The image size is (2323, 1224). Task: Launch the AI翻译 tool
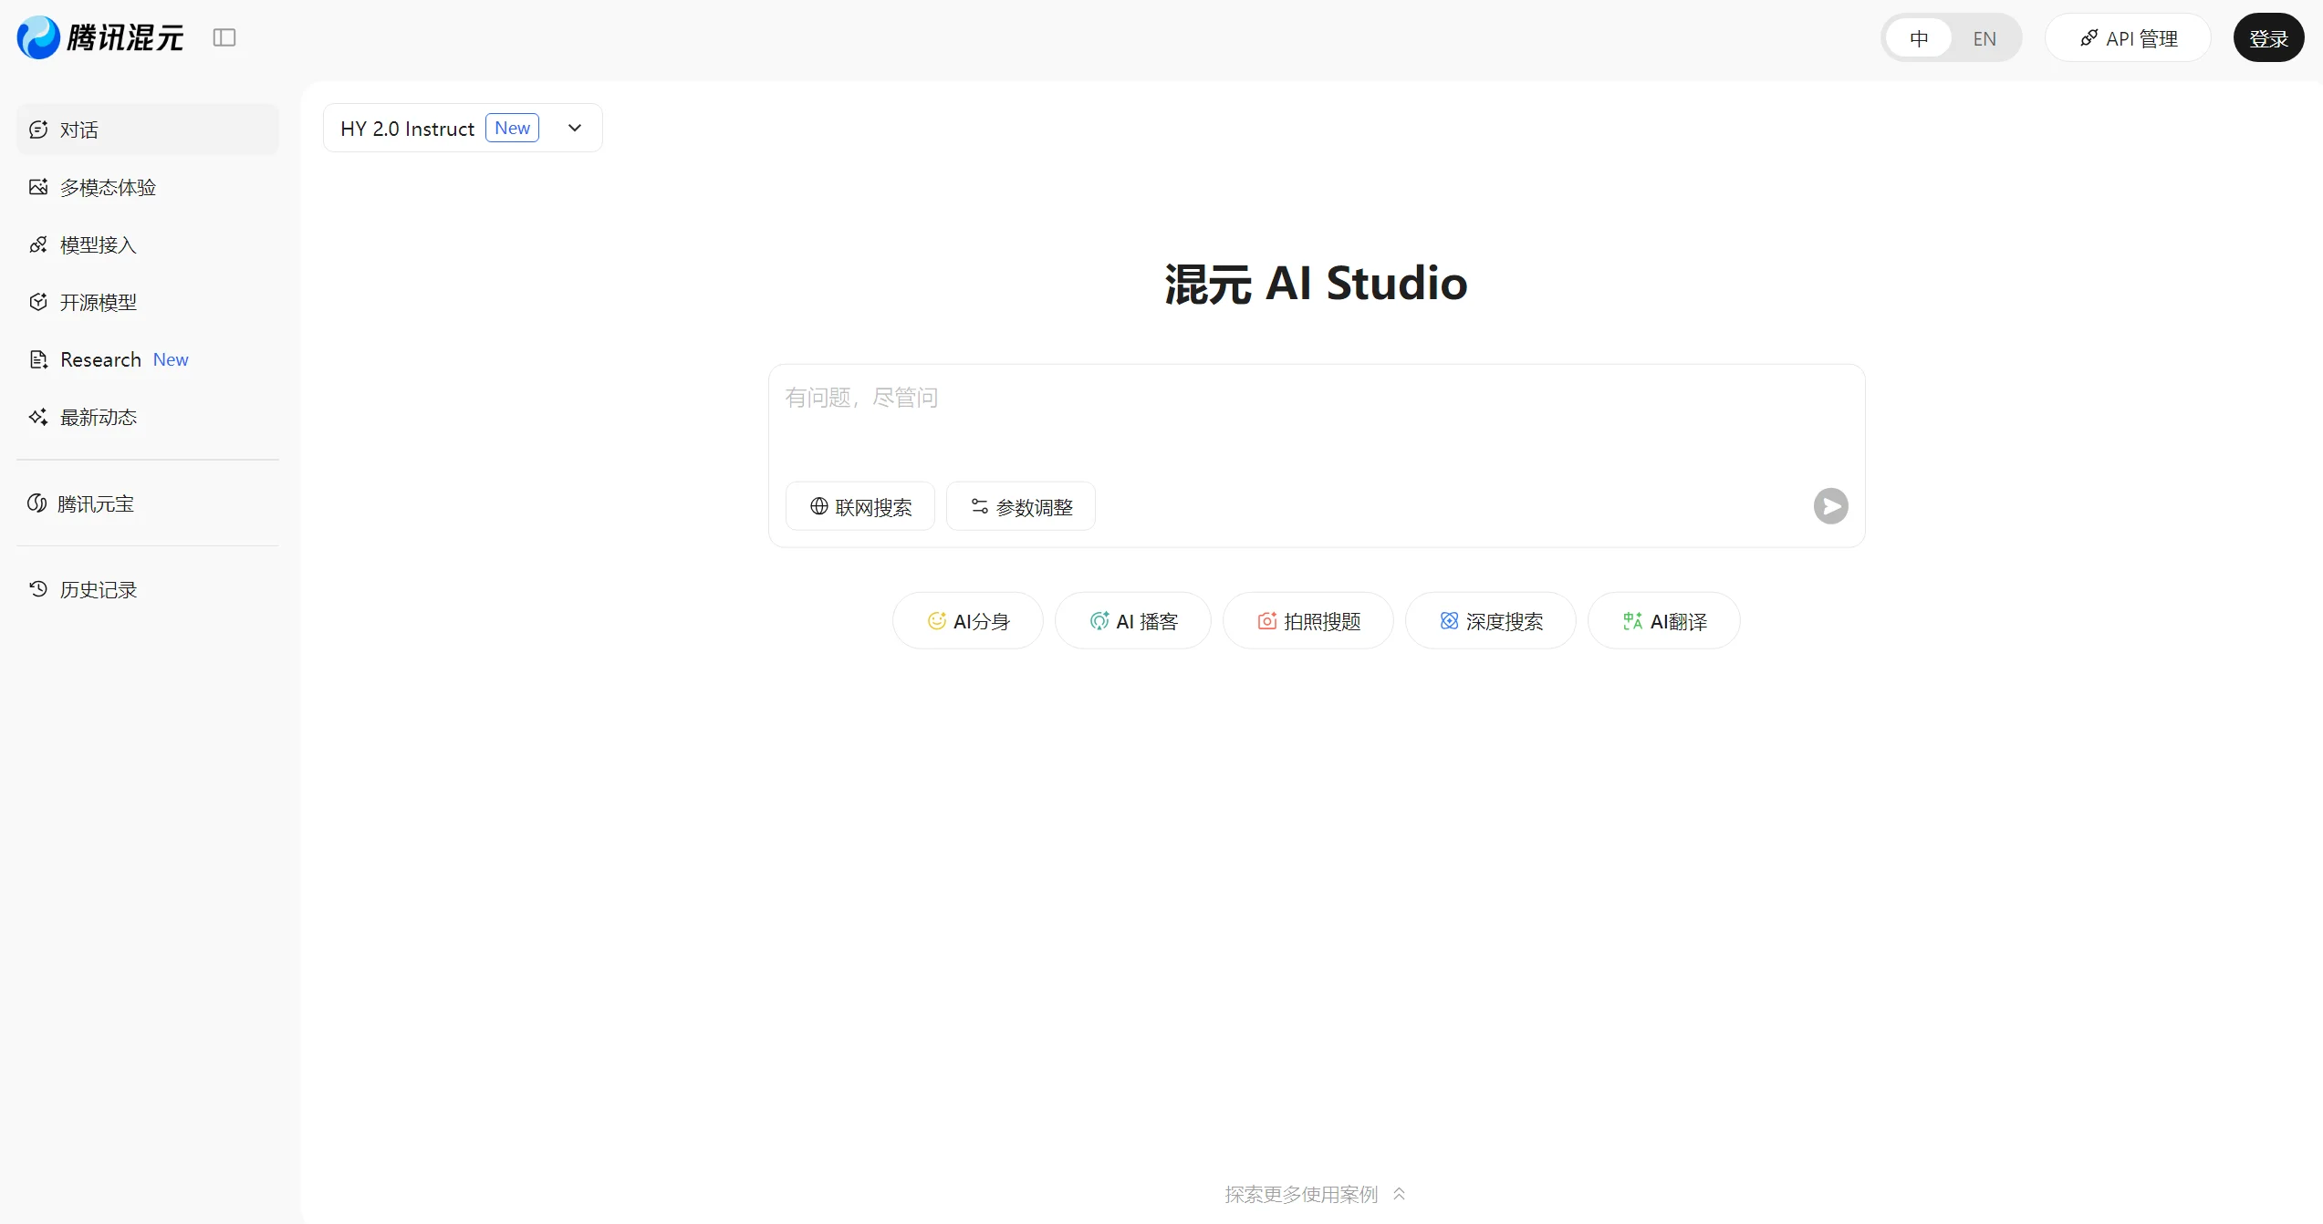1663,620
